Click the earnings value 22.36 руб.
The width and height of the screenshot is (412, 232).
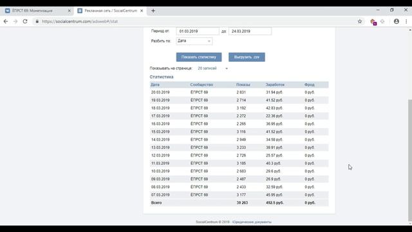pyautogui.click(x=274, y=116)
